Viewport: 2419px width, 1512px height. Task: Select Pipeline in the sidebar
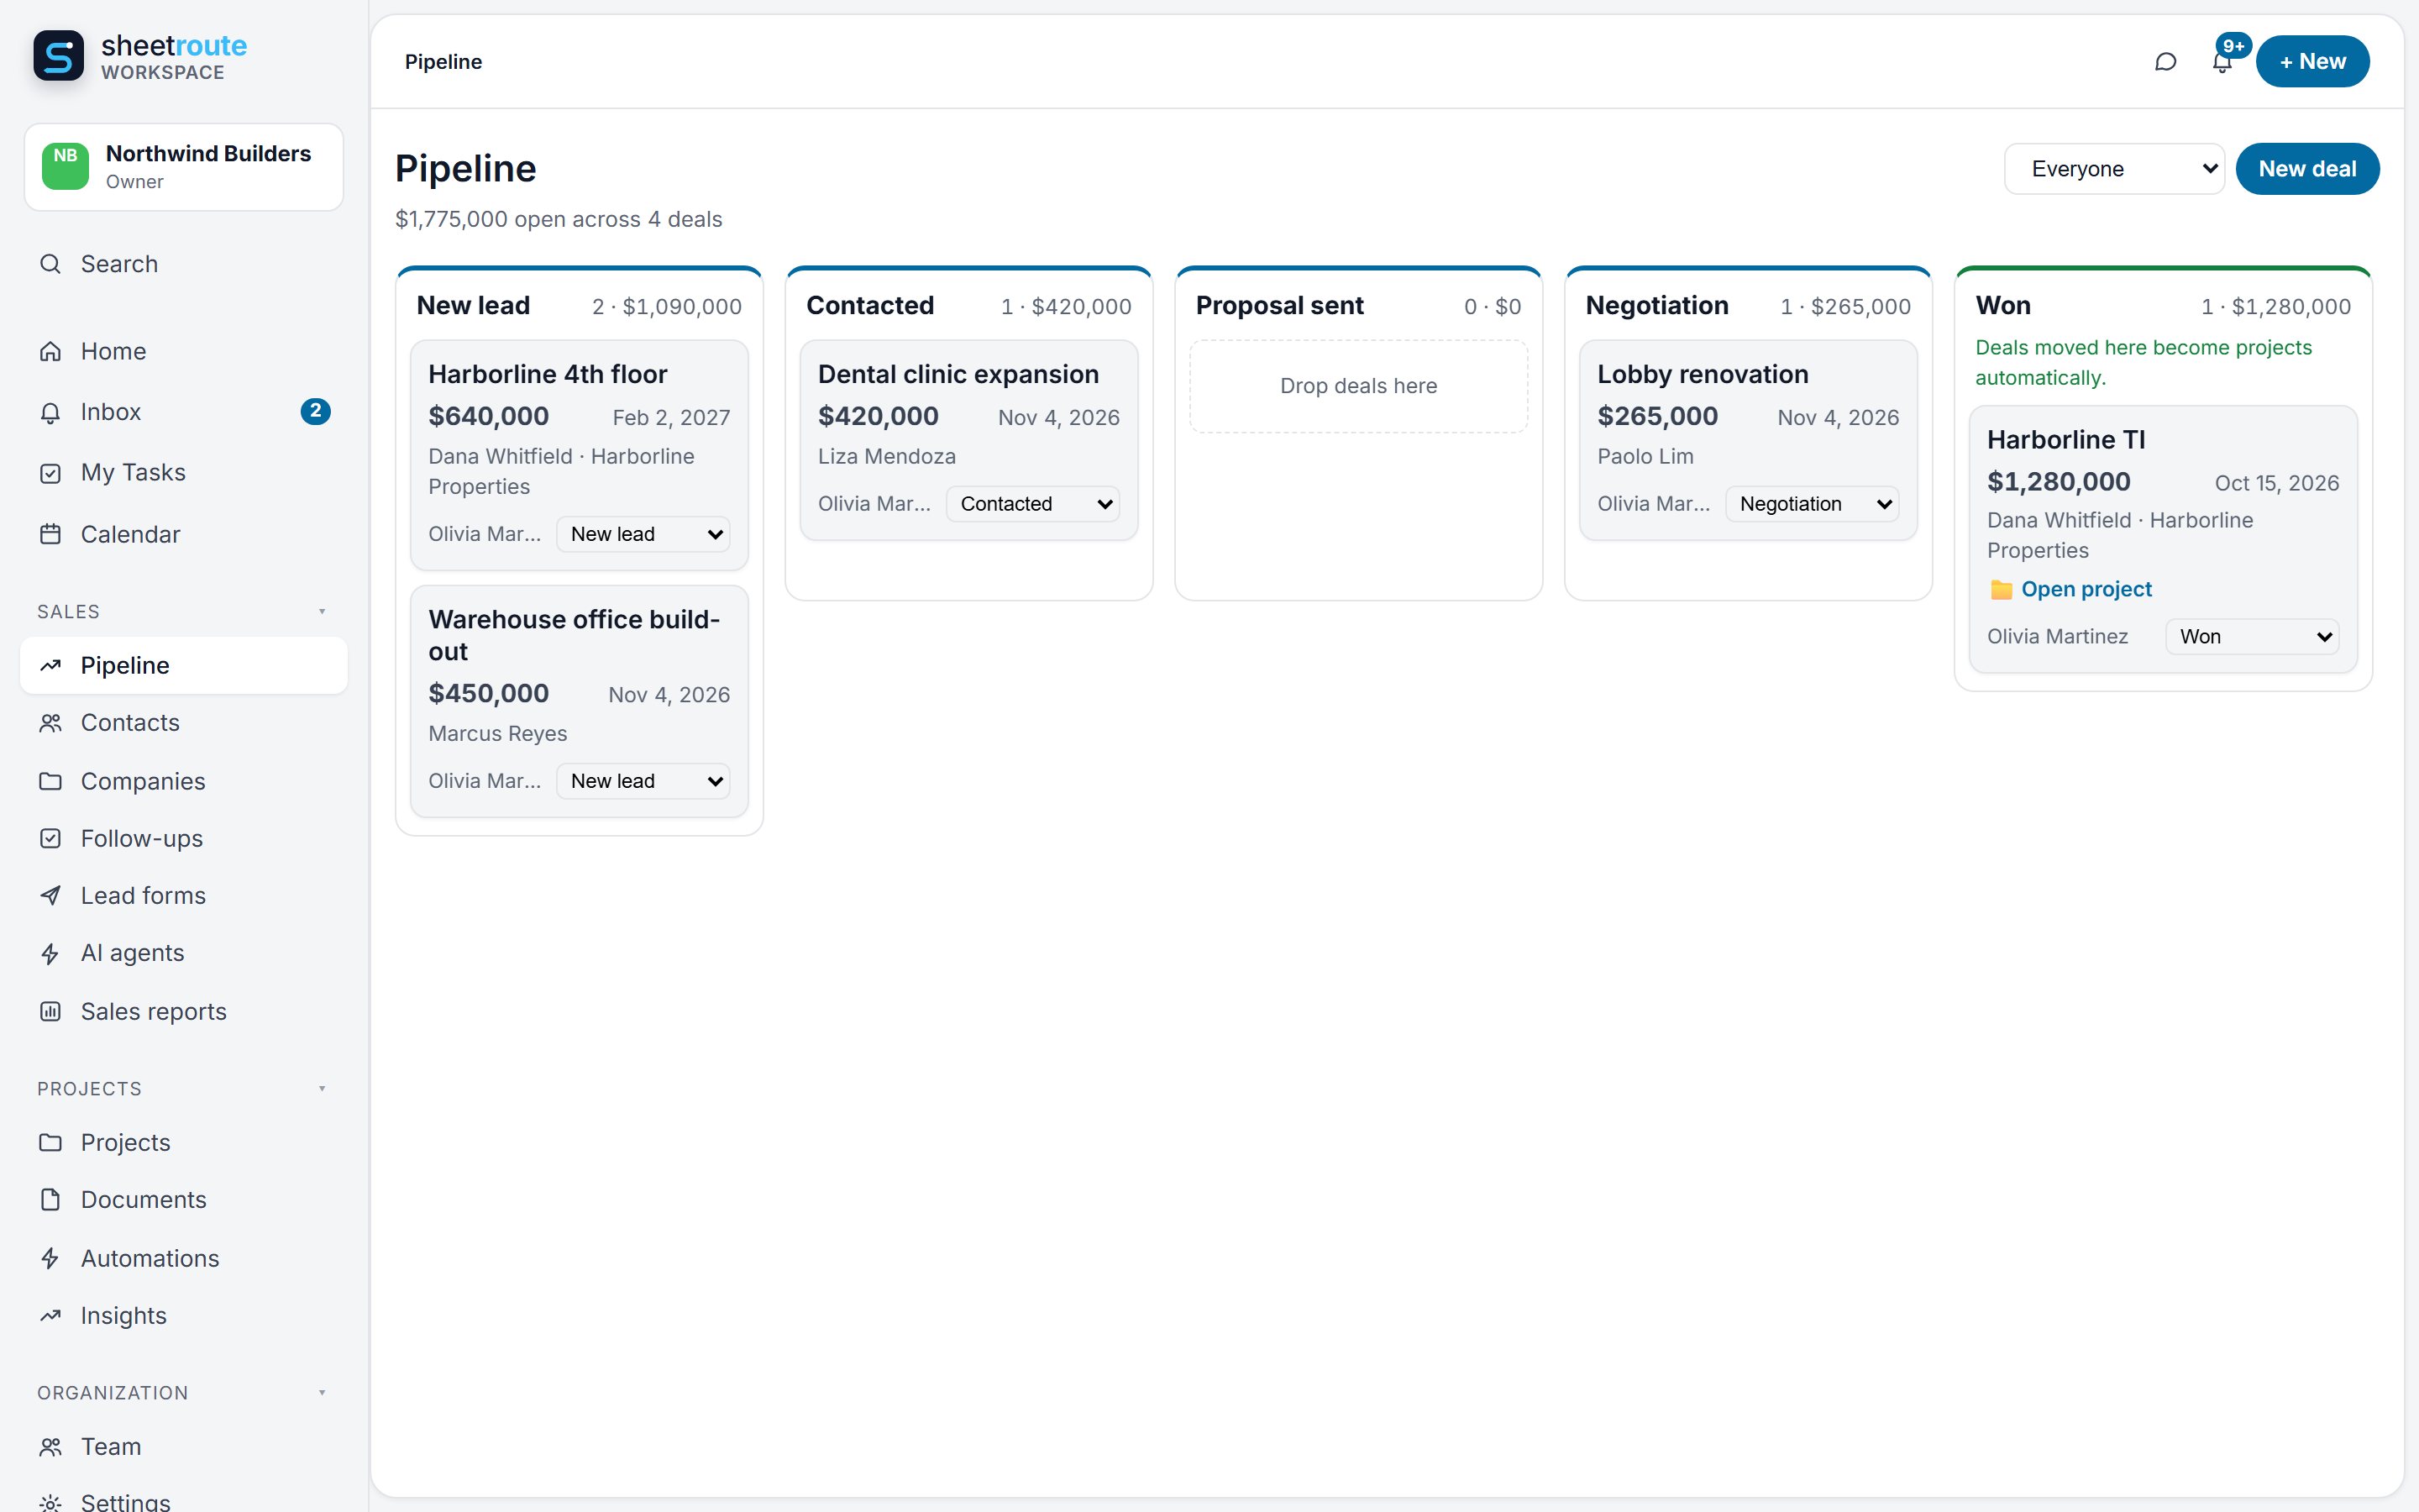184,666
